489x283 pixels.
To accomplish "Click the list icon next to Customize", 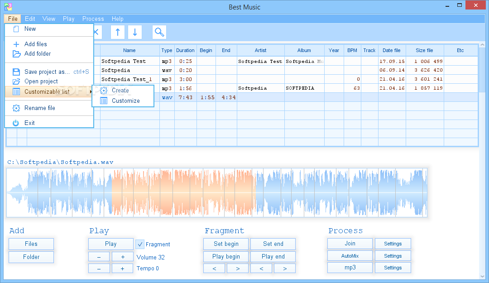I will (x=103, y=101).
